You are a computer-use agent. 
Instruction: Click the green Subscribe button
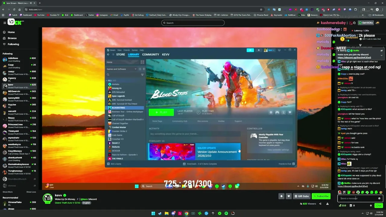point(321,196)
